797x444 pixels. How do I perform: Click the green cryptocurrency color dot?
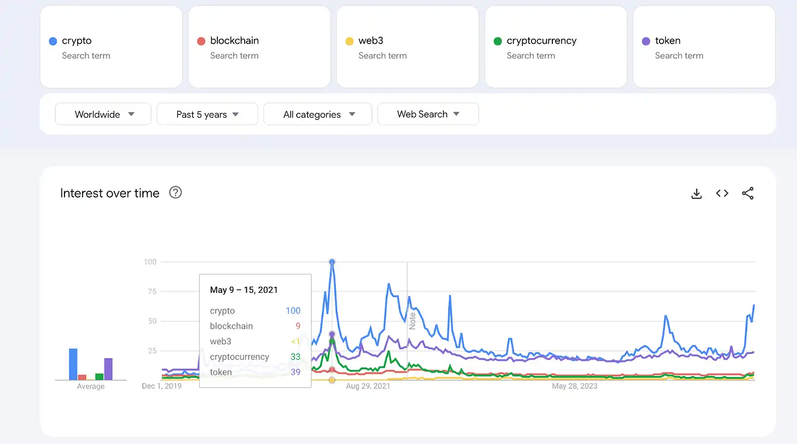[498, 41]
